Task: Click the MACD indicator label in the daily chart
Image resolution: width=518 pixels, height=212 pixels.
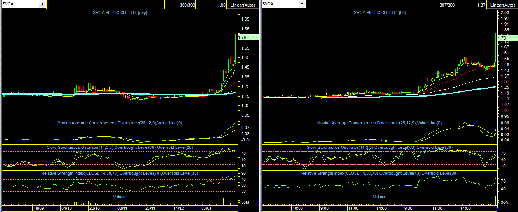Action: [120, 123]
